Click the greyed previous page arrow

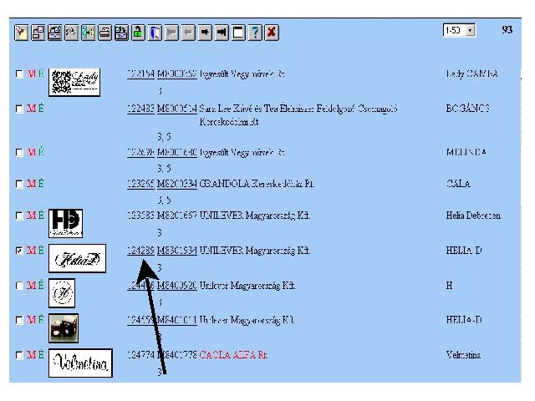(x=188, y=33)
